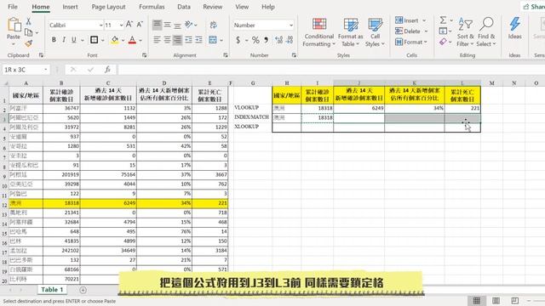This screenshot has height=306, width=545.
Task: Click the Fill down icon
Action: [x=443, y=31]
